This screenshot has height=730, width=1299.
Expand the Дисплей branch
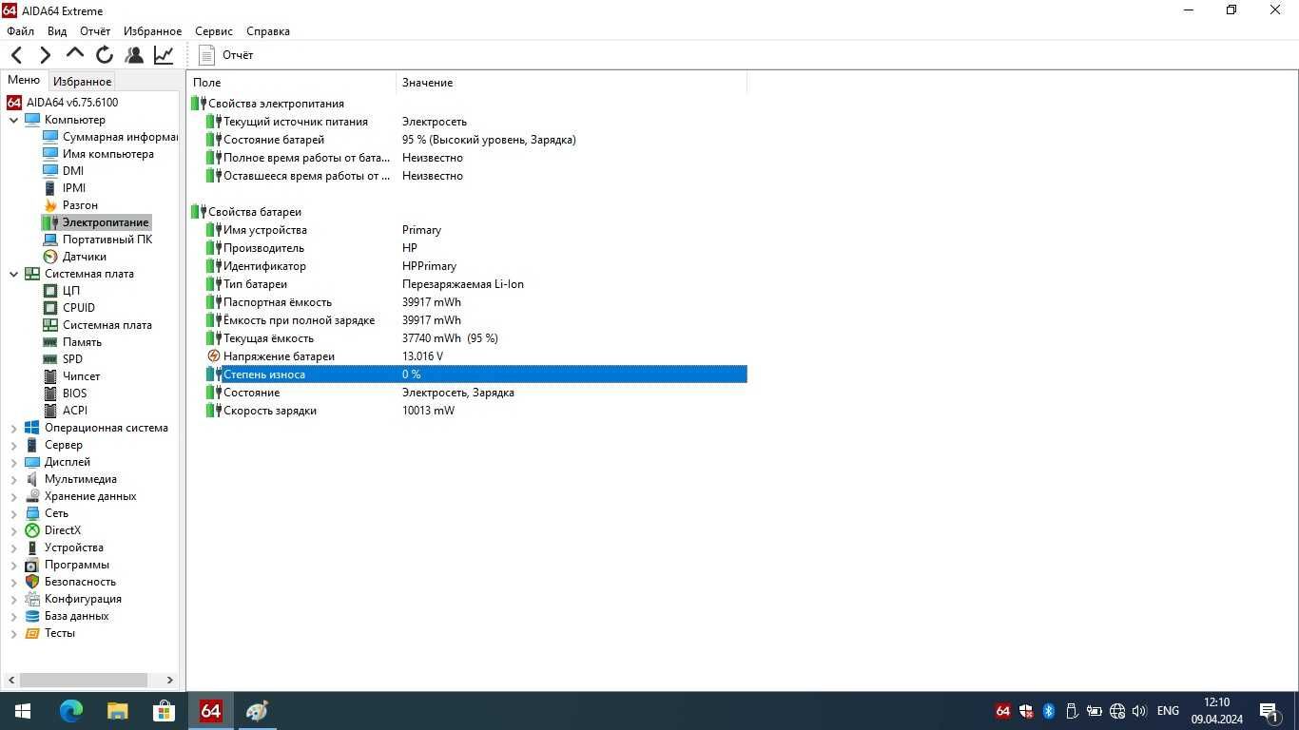coord(13,462)
